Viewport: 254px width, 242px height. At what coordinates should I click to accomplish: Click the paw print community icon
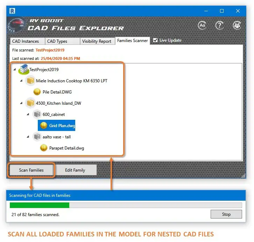(x=237, y=25)
